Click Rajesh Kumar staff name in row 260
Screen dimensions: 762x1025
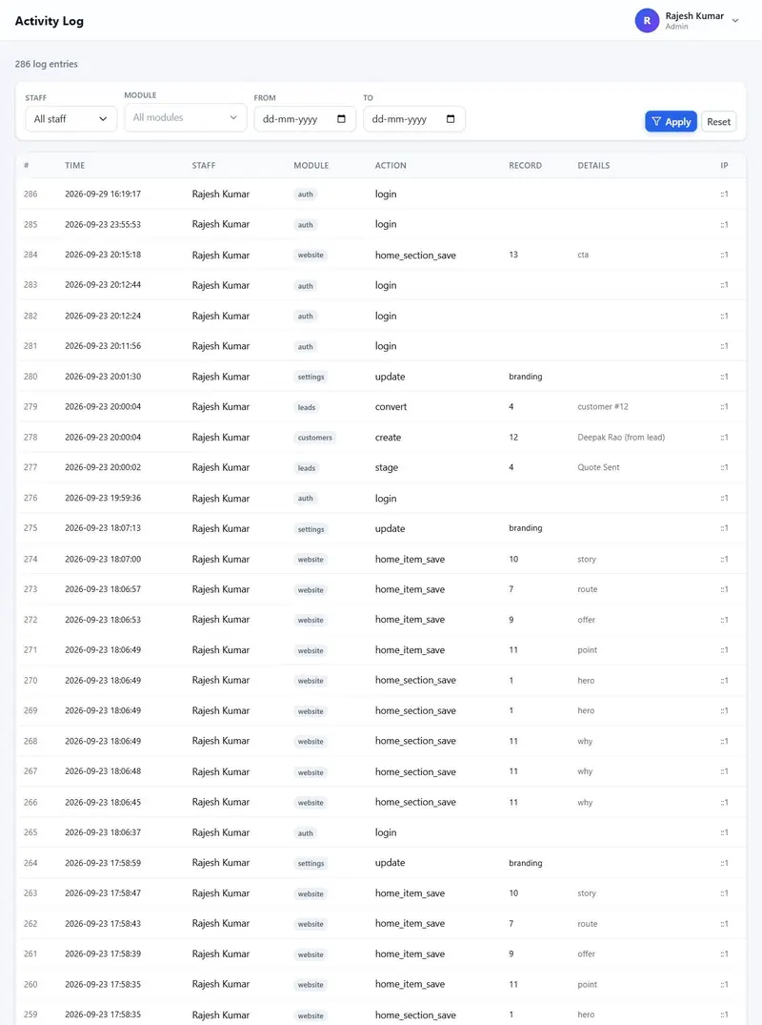point(221,984)
